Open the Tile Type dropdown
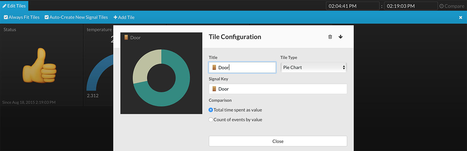Viewport: 467px width, 151px height. [313, 67]
